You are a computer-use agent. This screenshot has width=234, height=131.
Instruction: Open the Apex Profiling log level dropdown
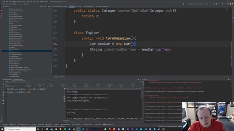43,86
